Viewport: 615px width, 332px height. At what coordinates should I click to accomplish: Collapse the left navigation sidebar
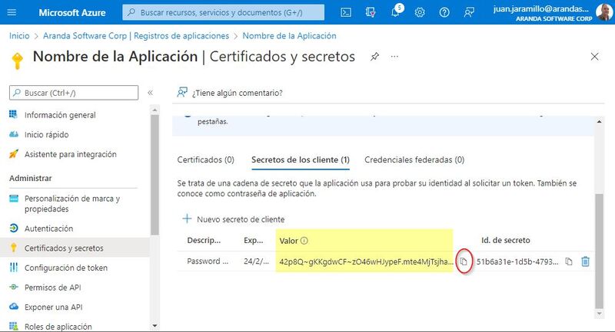pos(151,93)
